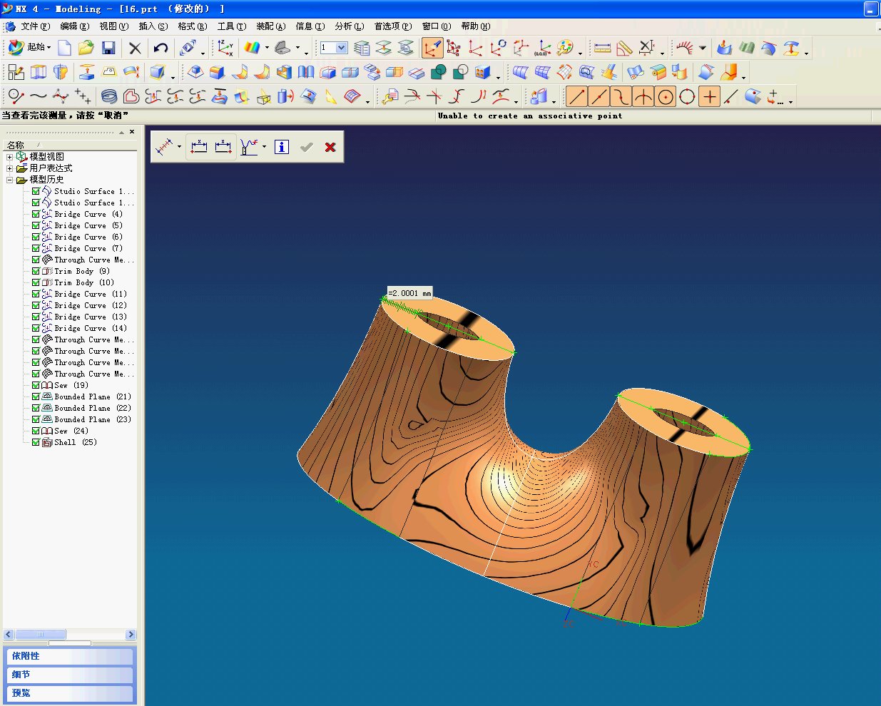Open the 文件(F) menu
The width and height of the screenshot is (881, 706).
35,26
